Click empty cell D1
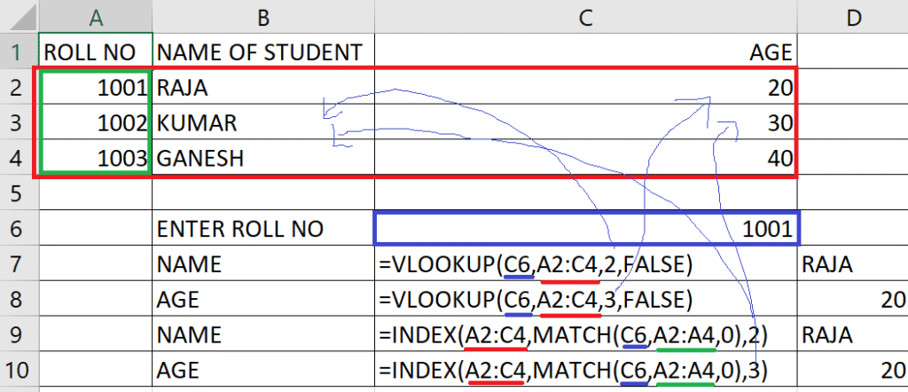 (x=852, y=52)
